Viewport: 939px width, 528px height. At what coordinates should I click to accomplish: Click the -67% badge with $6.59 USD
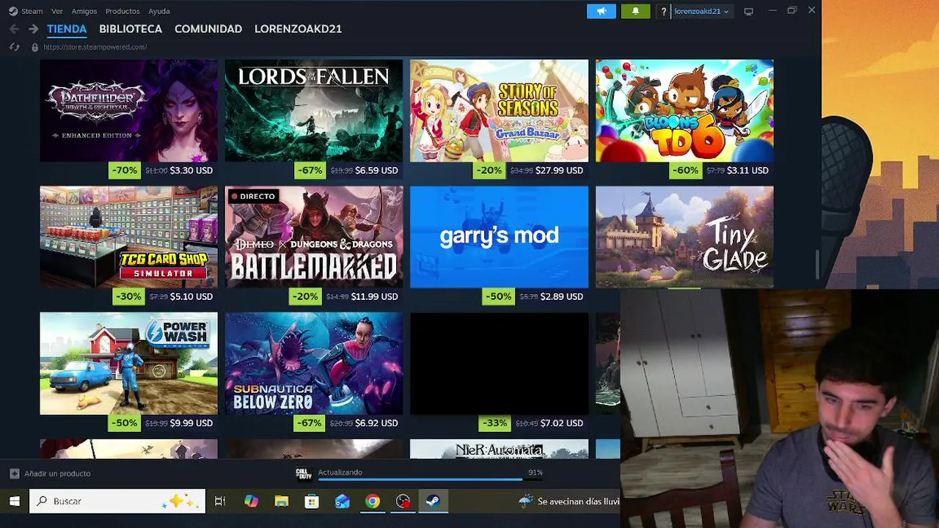310,170
